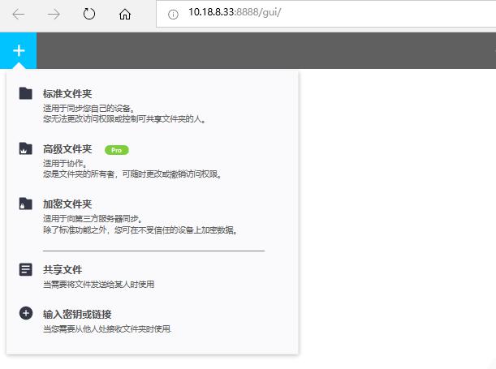Choose the 加密文件夹 entry
The image size is (496, 369).
67,204
